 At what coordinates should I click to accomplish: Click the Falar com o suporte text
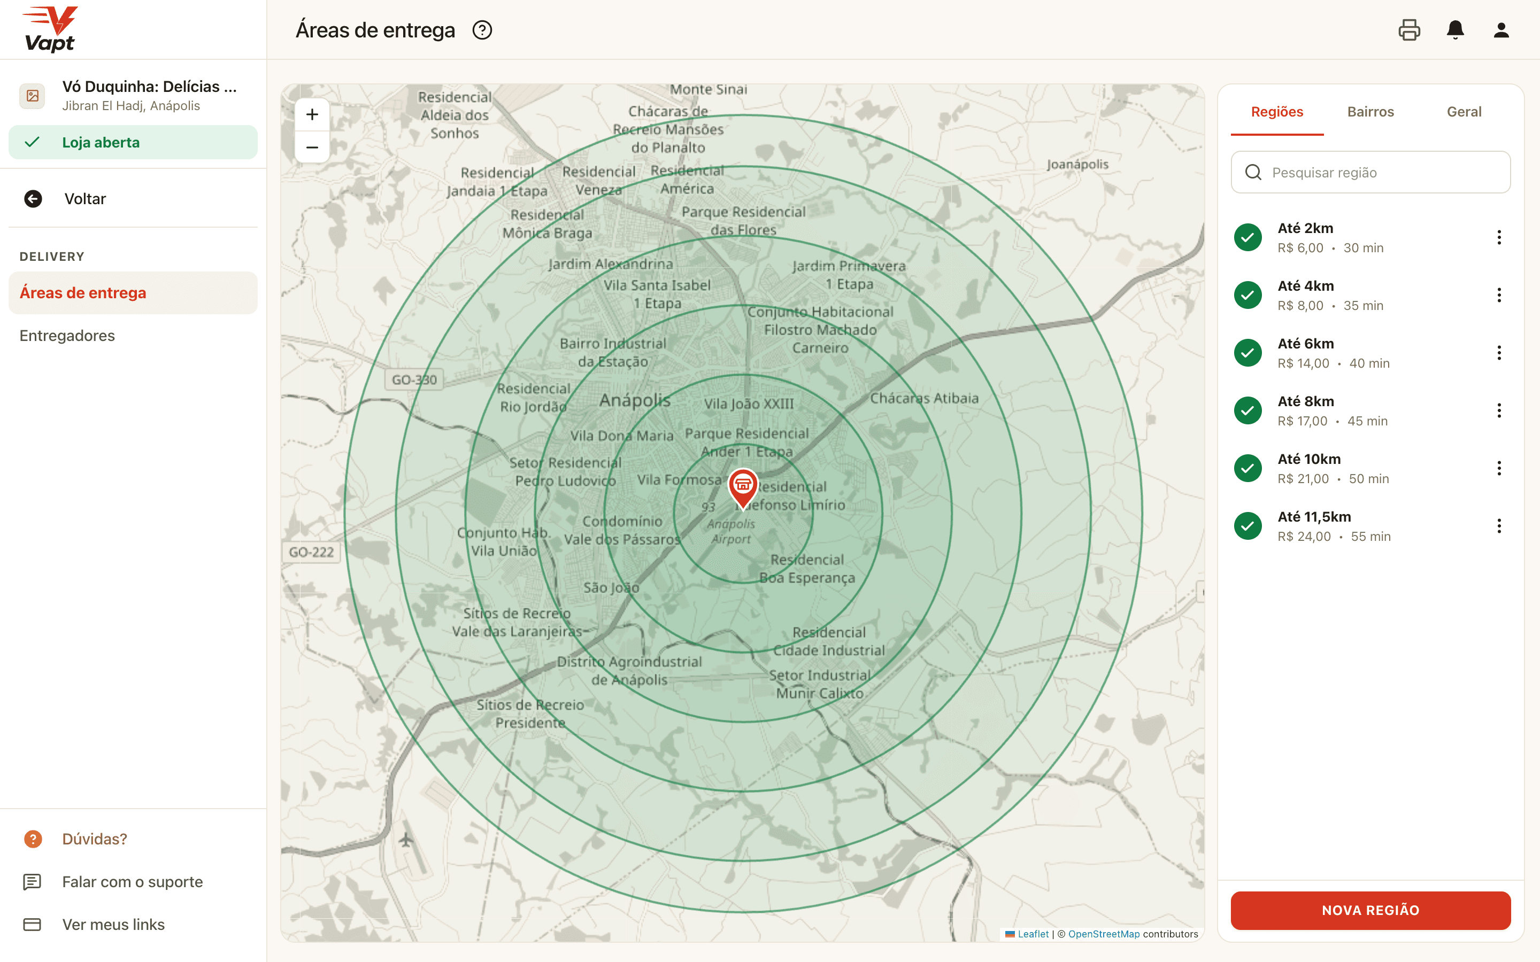[x=133, y=882]
